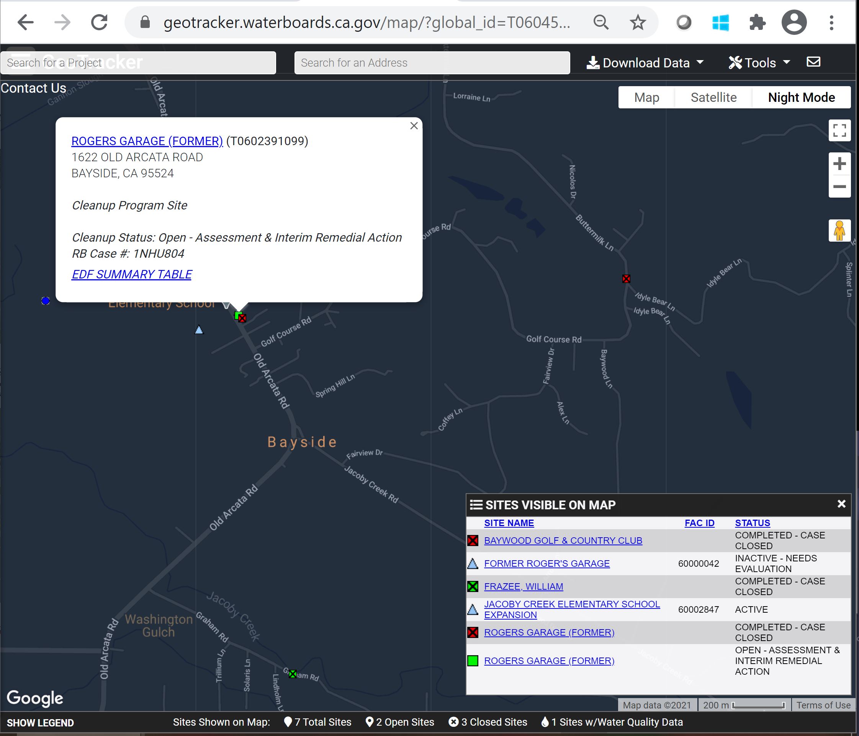Open the EDF SUMMARY TABLE link
This screenshot has height=736, width=859.
(131, 275)
